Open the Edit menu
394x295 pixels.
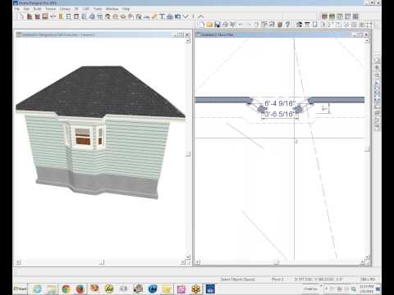26,9
